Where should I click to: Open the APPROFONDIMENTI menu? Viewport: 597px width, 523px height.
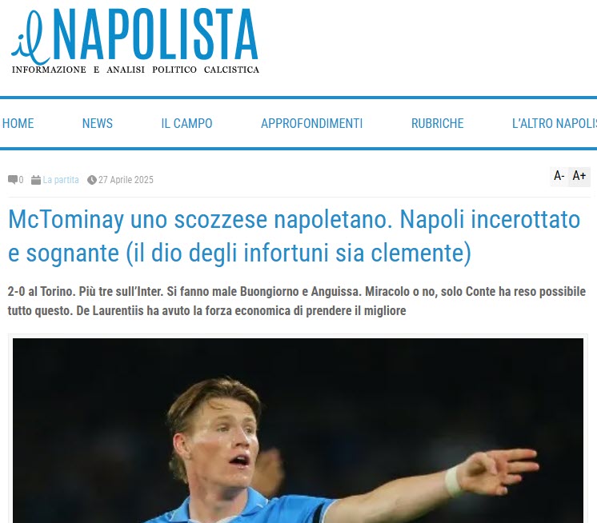pos(312,124)
